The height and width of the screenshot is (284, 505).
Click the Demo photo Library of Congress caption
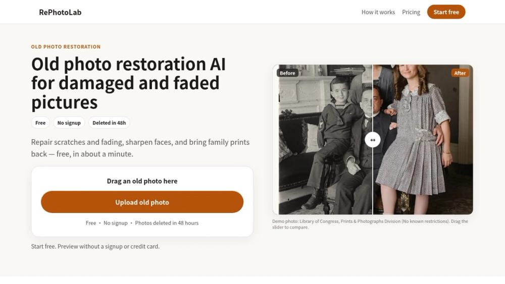coord(370,224)
